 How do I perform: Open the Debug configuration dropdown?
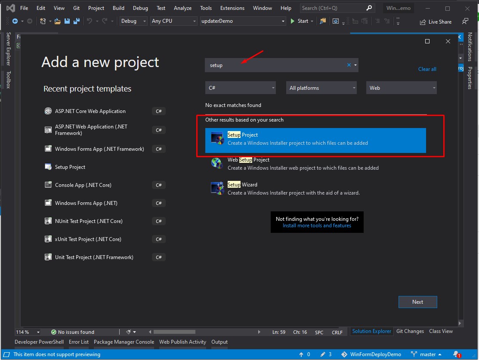click(133, 21)
